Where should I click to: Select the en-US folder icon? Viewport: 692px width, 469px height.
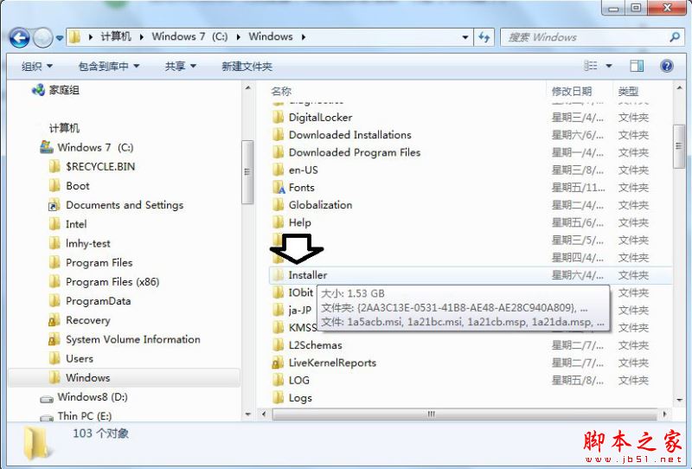click(278, 170)
